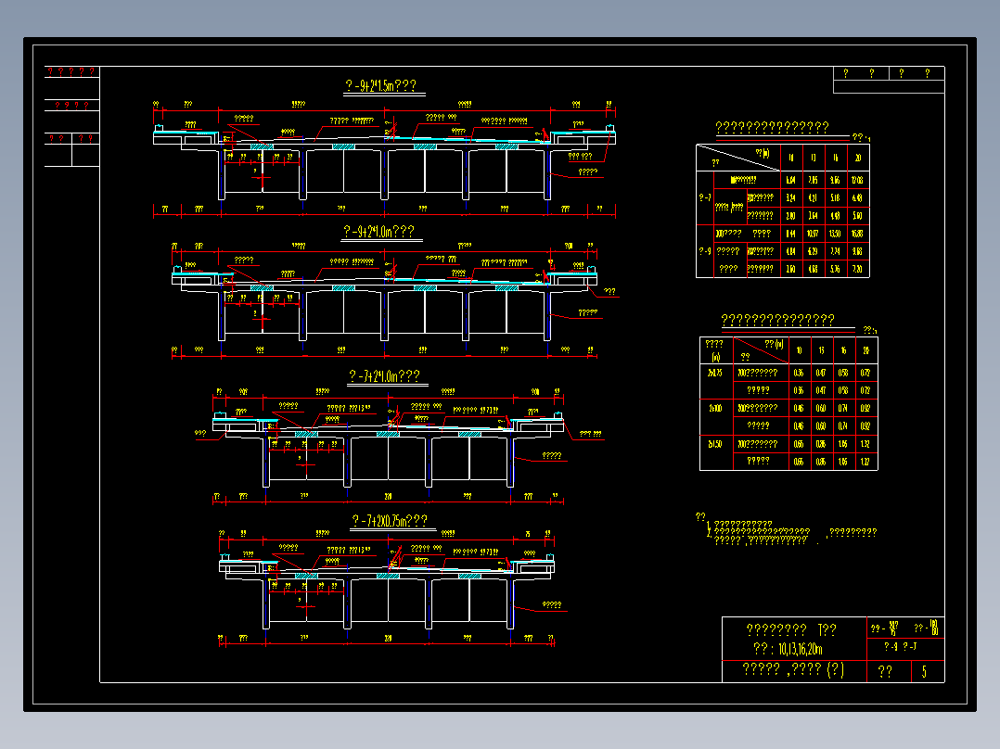
Task: Pick the '10.97' value in upper table
Action: click(813, 234)
